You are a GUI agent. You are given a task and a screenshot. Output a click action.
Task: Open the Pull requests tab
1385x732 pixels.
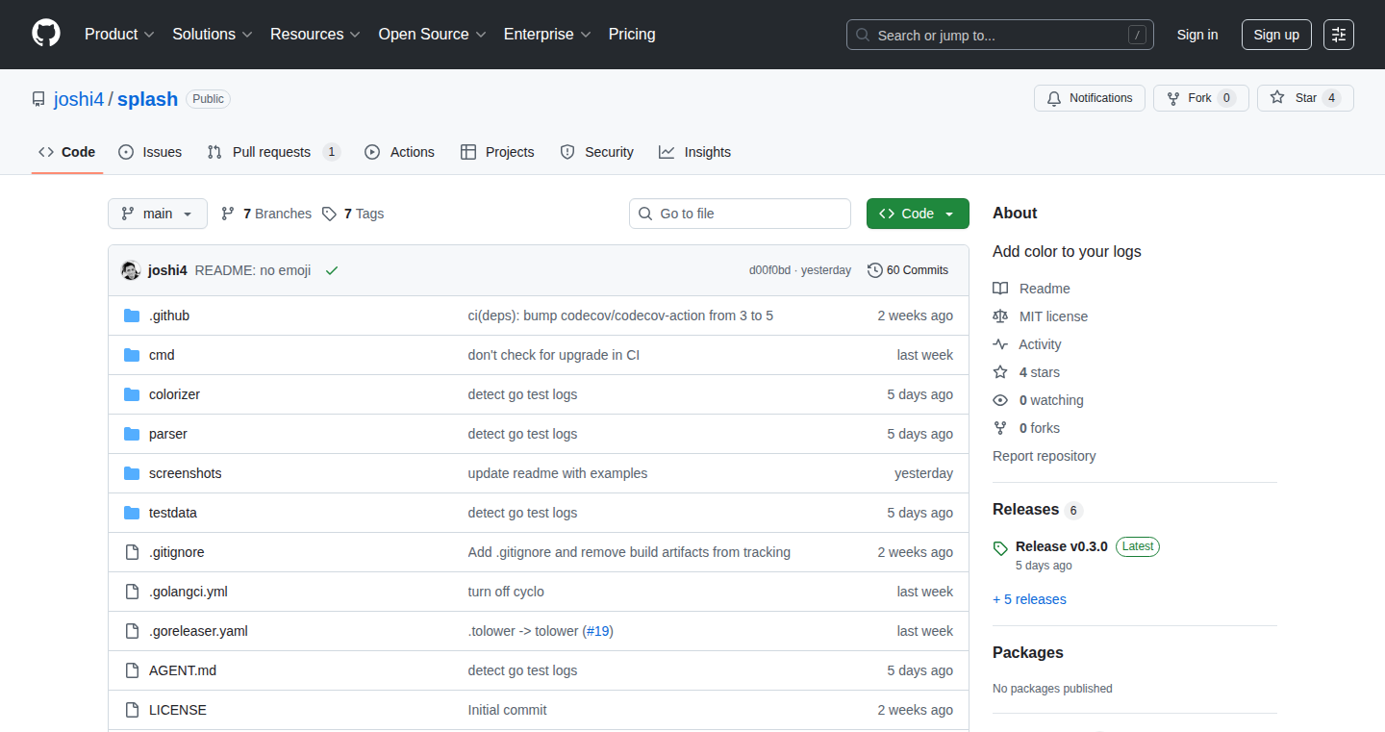pyautogui.click(x=273, y=152)
